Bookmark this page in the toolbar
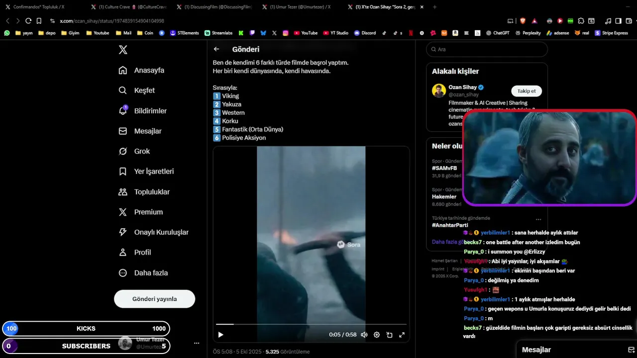Image resolution: width=637 pixels, height=358 pixels. 39,21
